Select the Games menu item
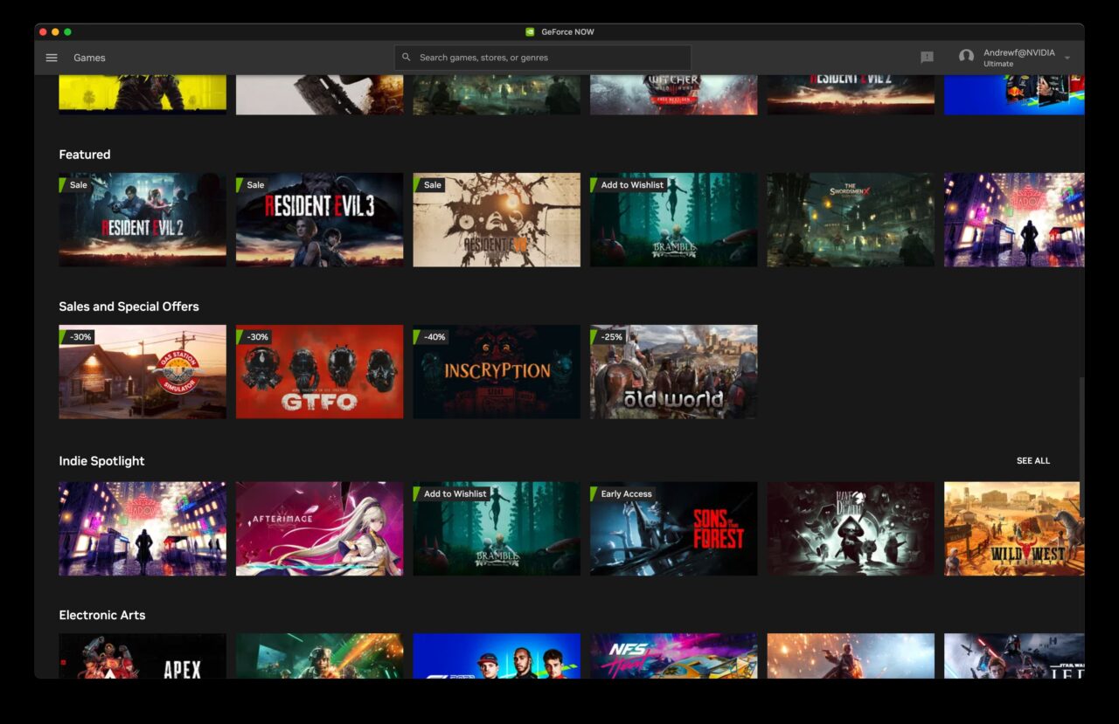Image resolution: width=1119 pixels, height=724 pixels. [88, 58]
